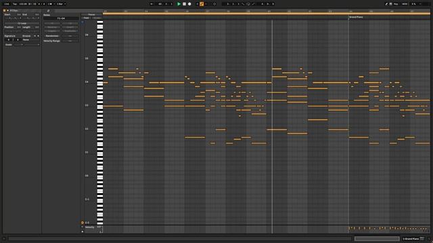433x243 pixels.
Task: Toggle the Arrangement Loop switch
Action: [248, 4]
